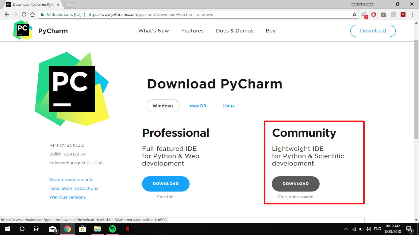Keep Windows selected as the platform

click(x=163, y=106)
